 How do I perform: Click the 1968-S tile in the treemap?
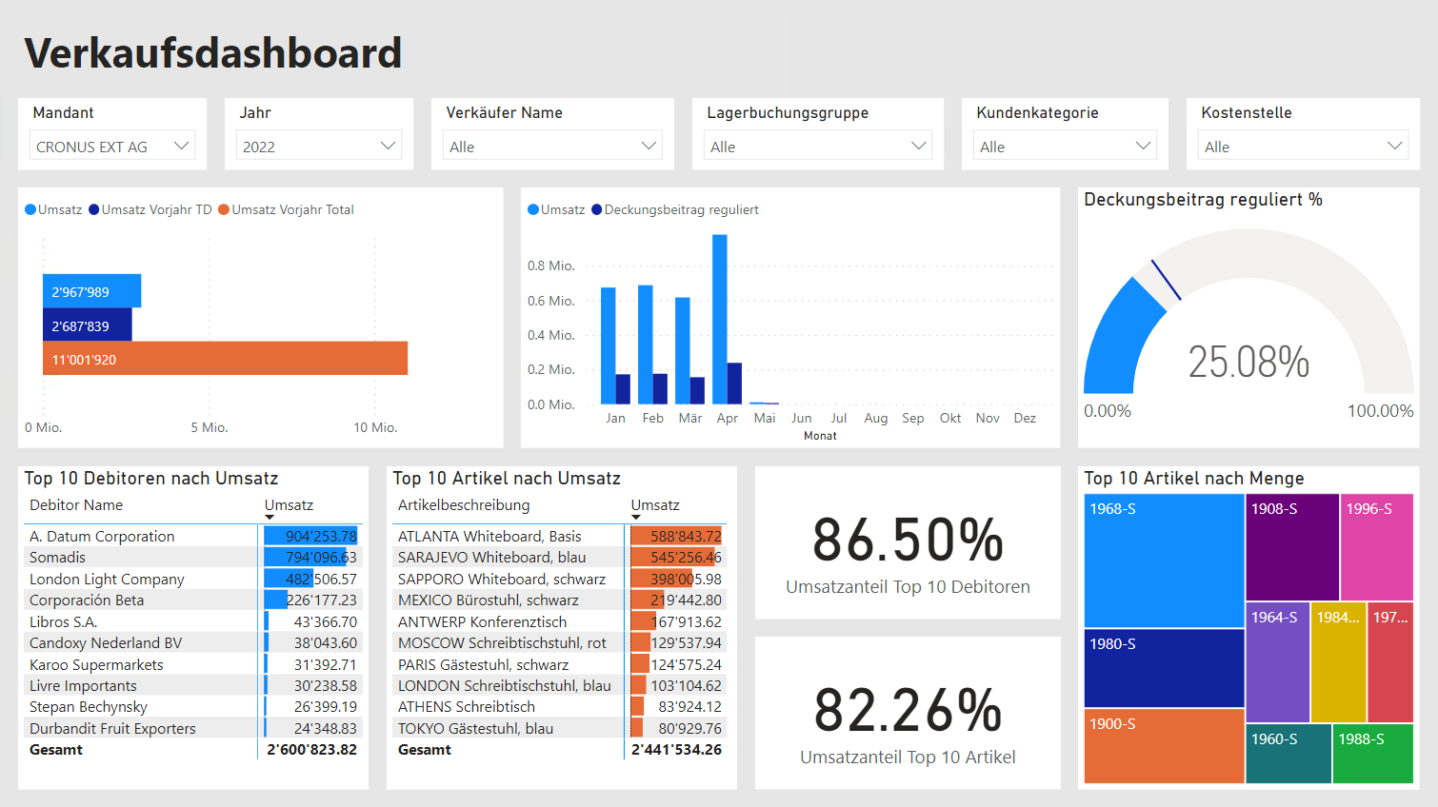[1164, 561]
